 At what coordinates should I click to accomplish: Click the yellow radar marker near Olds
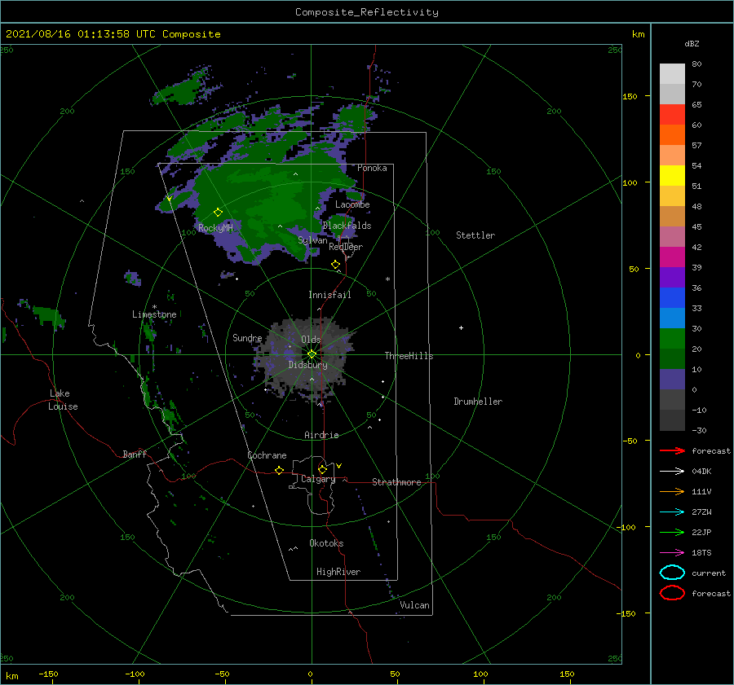pos(312,354)
